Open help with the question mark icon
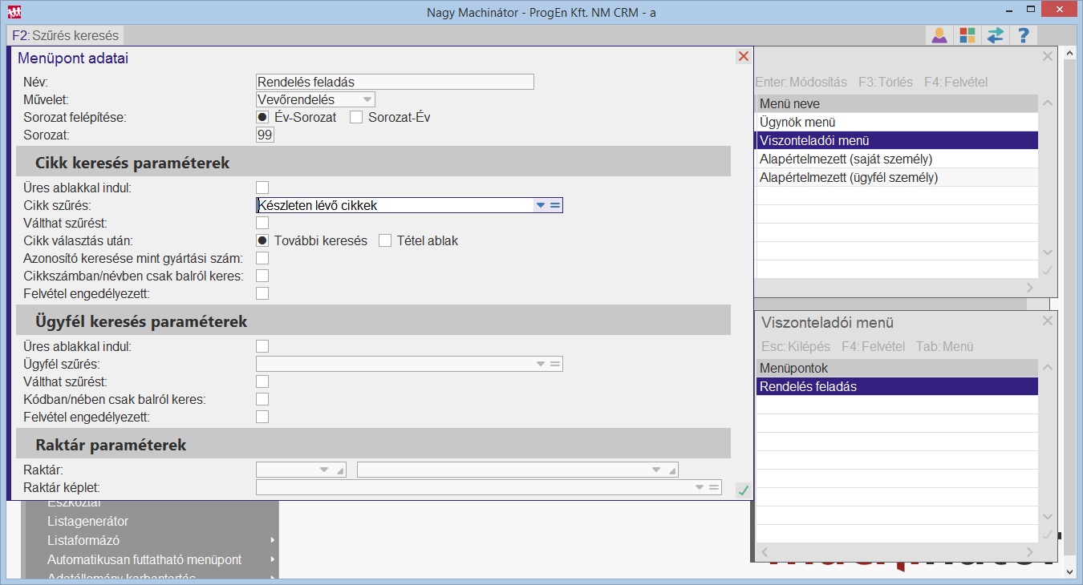 point(1024,35)
